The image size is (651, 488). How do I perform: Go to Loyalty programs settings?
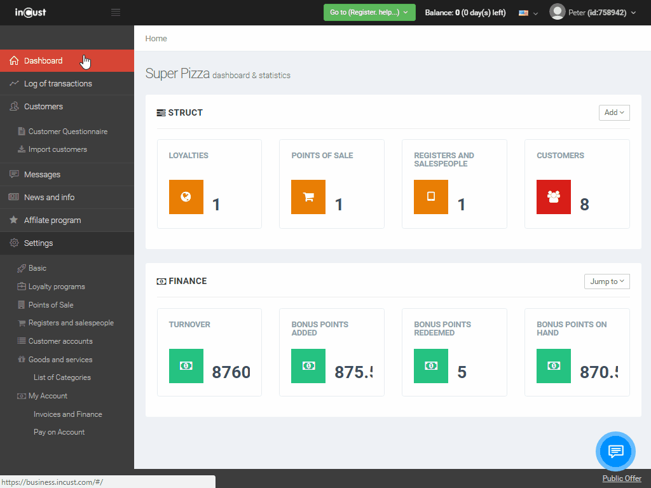pos(57,287)
